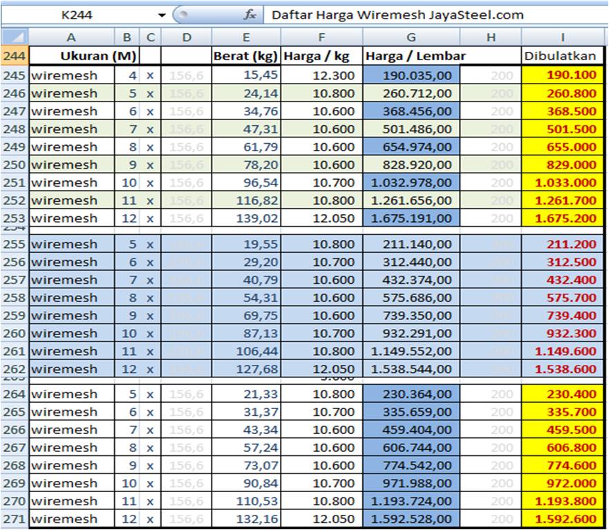Select cell with weight 90,84
The height and width of the screenshot is (530, 609).
(x=246, y=483)
